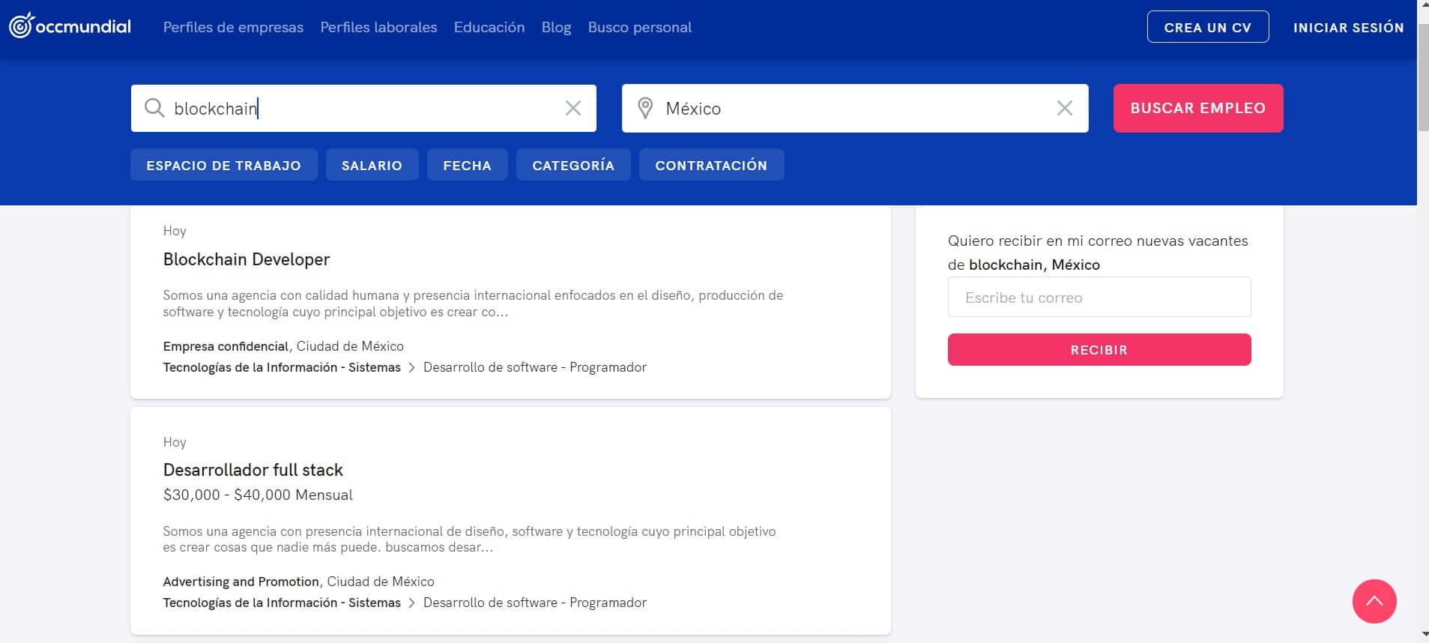Open the Desarrollador full stack job
This screenshot has width=1429, height=643.
253,470
